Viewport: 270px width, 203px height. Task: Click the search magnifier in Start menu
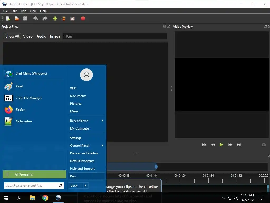pyautogui.click(x=60, y=186)
